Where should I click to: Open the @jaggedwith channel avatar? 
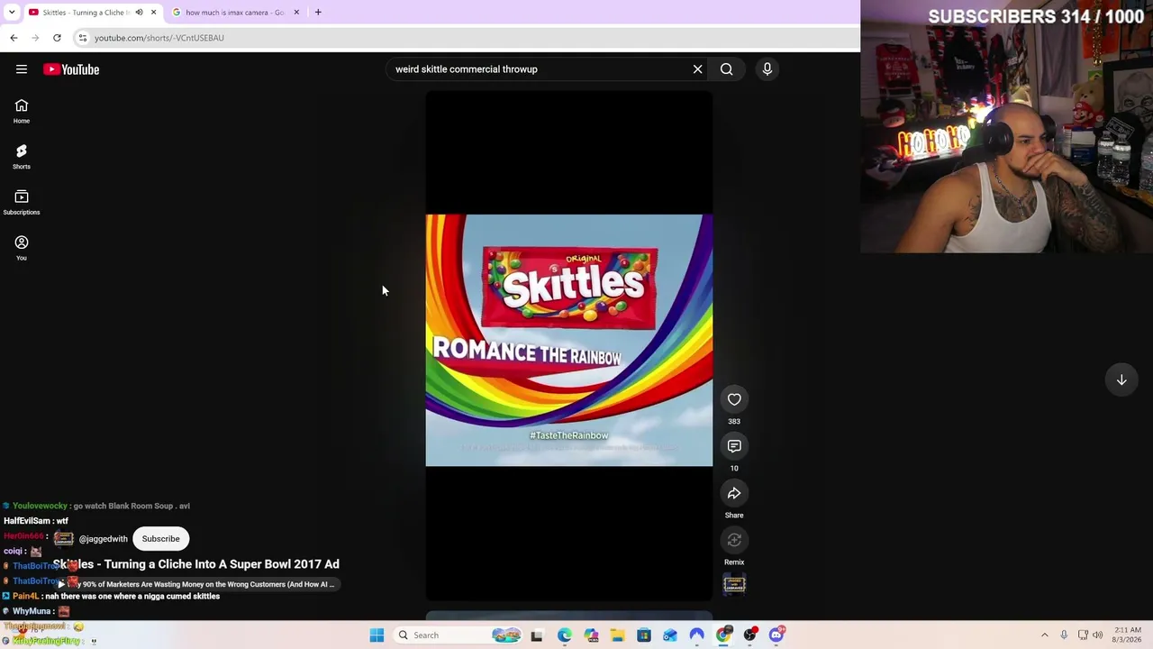(63, 539)
